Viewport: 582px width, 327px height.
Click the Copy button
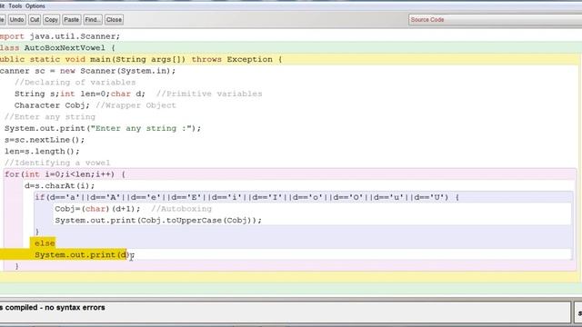tap(51, 20)
